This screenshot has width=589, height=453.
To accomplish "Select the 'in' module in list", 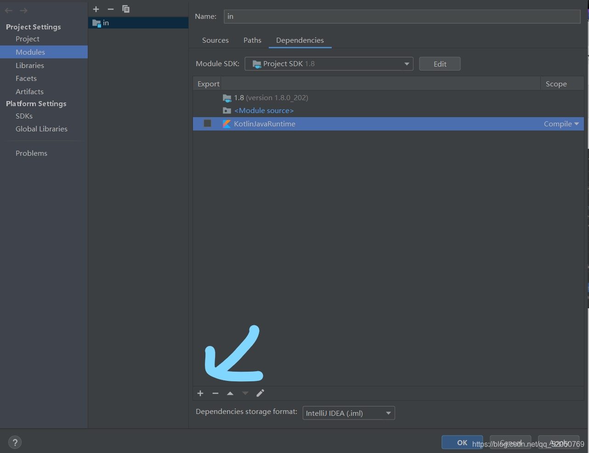I will pos(138,23).
